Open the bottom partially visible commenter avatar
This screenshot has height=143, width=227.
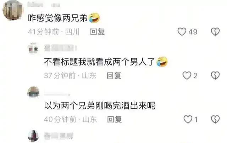point(33,136)
